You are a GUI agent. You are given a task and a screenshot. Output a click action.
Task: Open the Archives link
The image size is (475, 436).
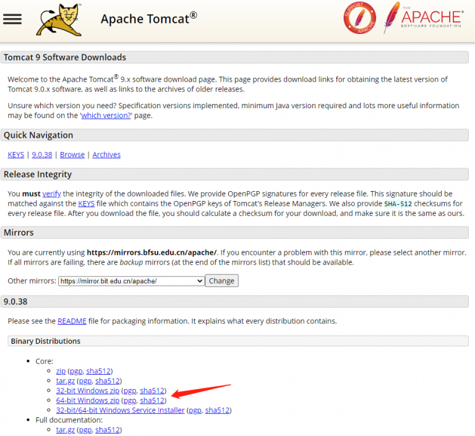point(106,155)
